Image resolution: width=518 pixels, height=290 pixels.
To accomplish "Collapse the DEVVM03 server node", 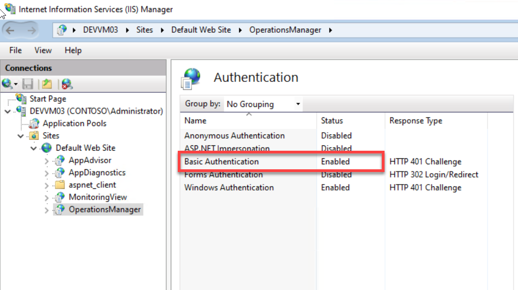I will coord(7,111).
